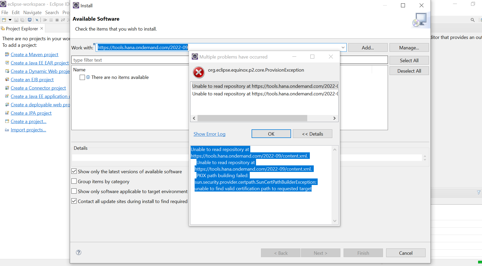Viewport: 482px width, 266px height.
Task: Click the Deselect All button
Action: click(409, 71)
